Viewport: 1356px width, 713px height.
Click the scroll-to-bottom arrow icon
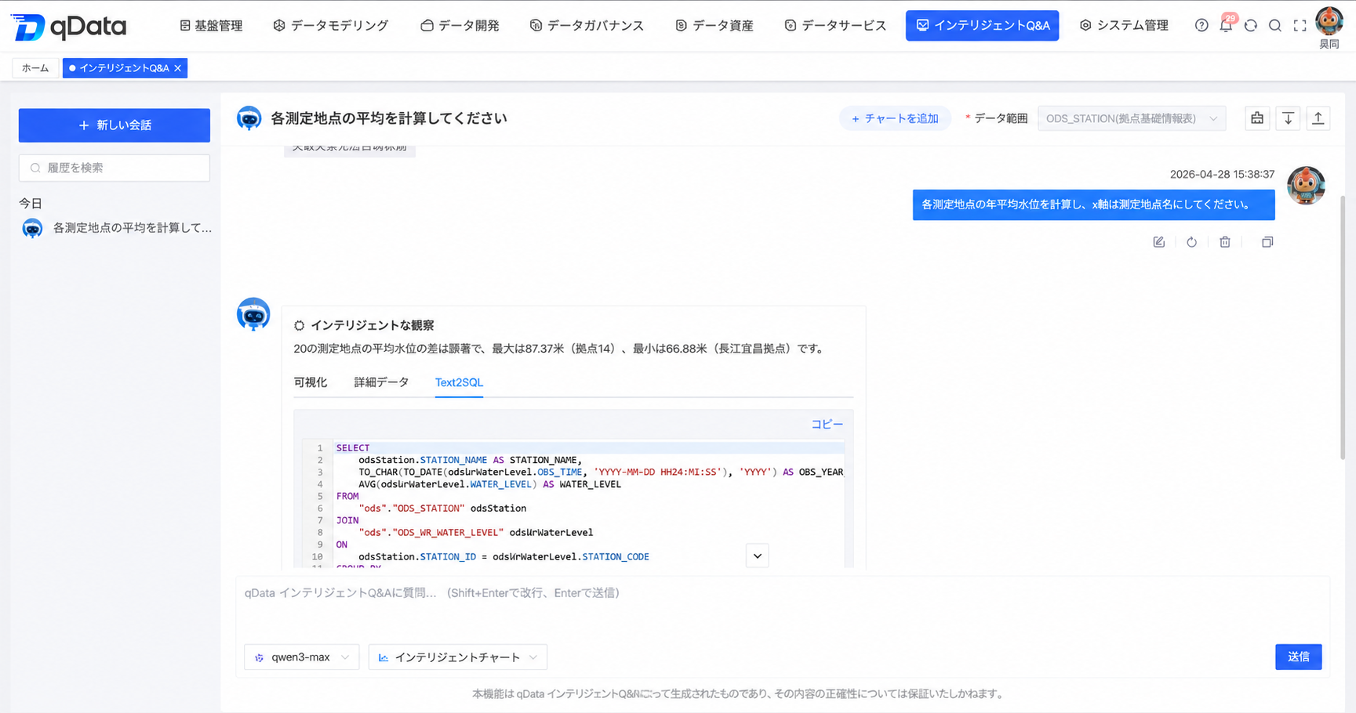tap(1288, 118)
